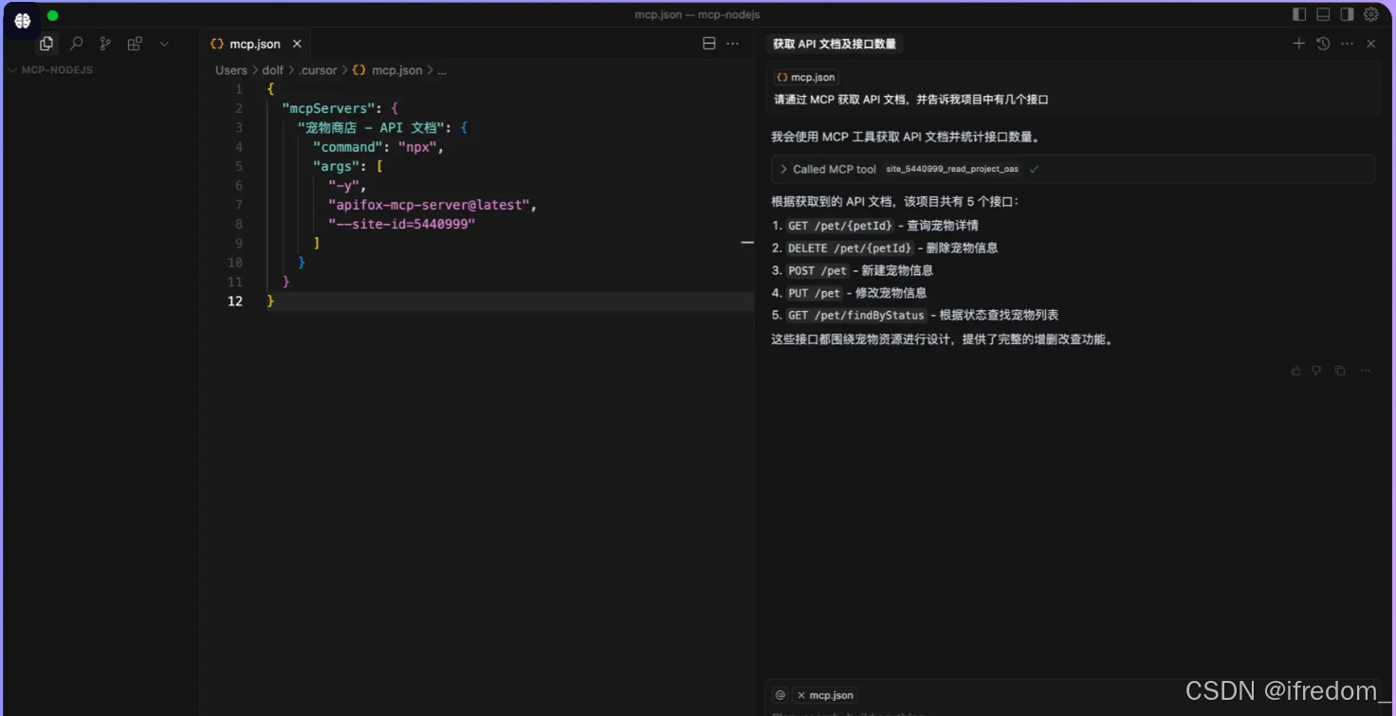Switch to the mcp.json editor tab
The image size is (1396, 716).
point(251,43)
